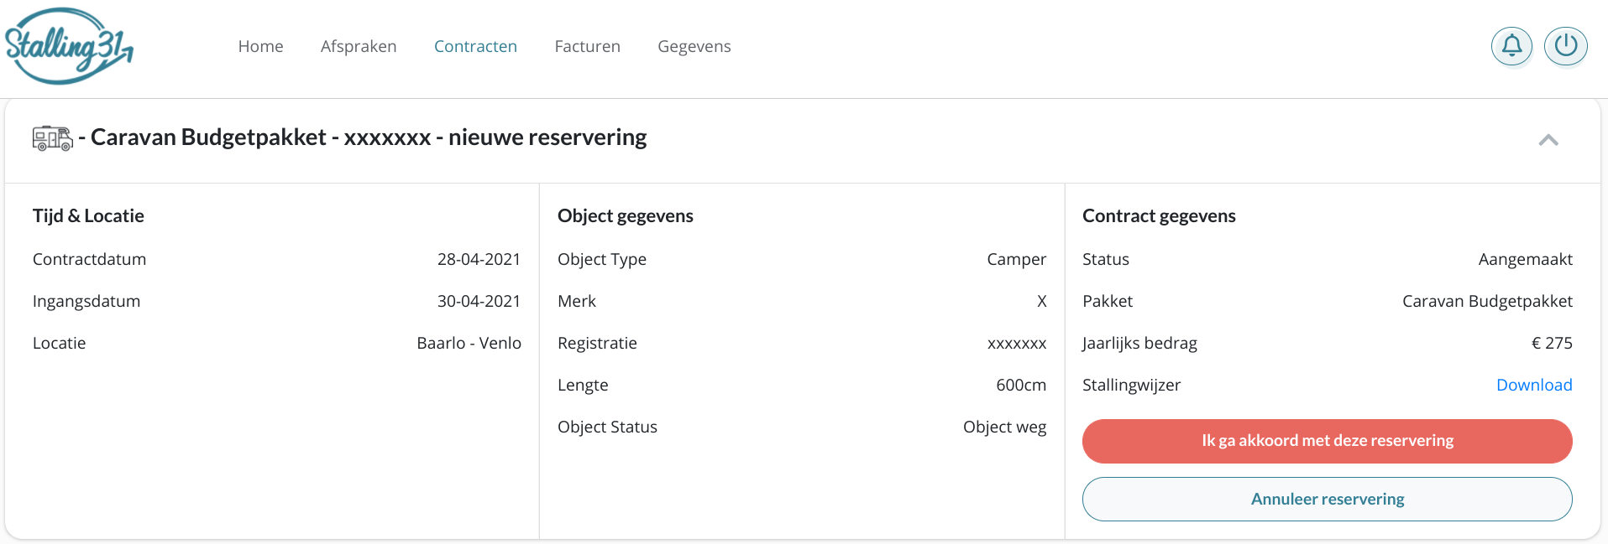Click the power logout icon
The height and width of the screenshot is (544, 1608).
(x=1566, y=45)
